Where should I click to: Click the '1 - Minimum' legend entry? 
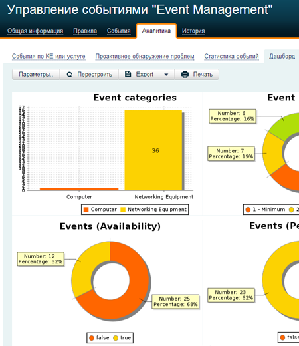(x=265, y=210)
